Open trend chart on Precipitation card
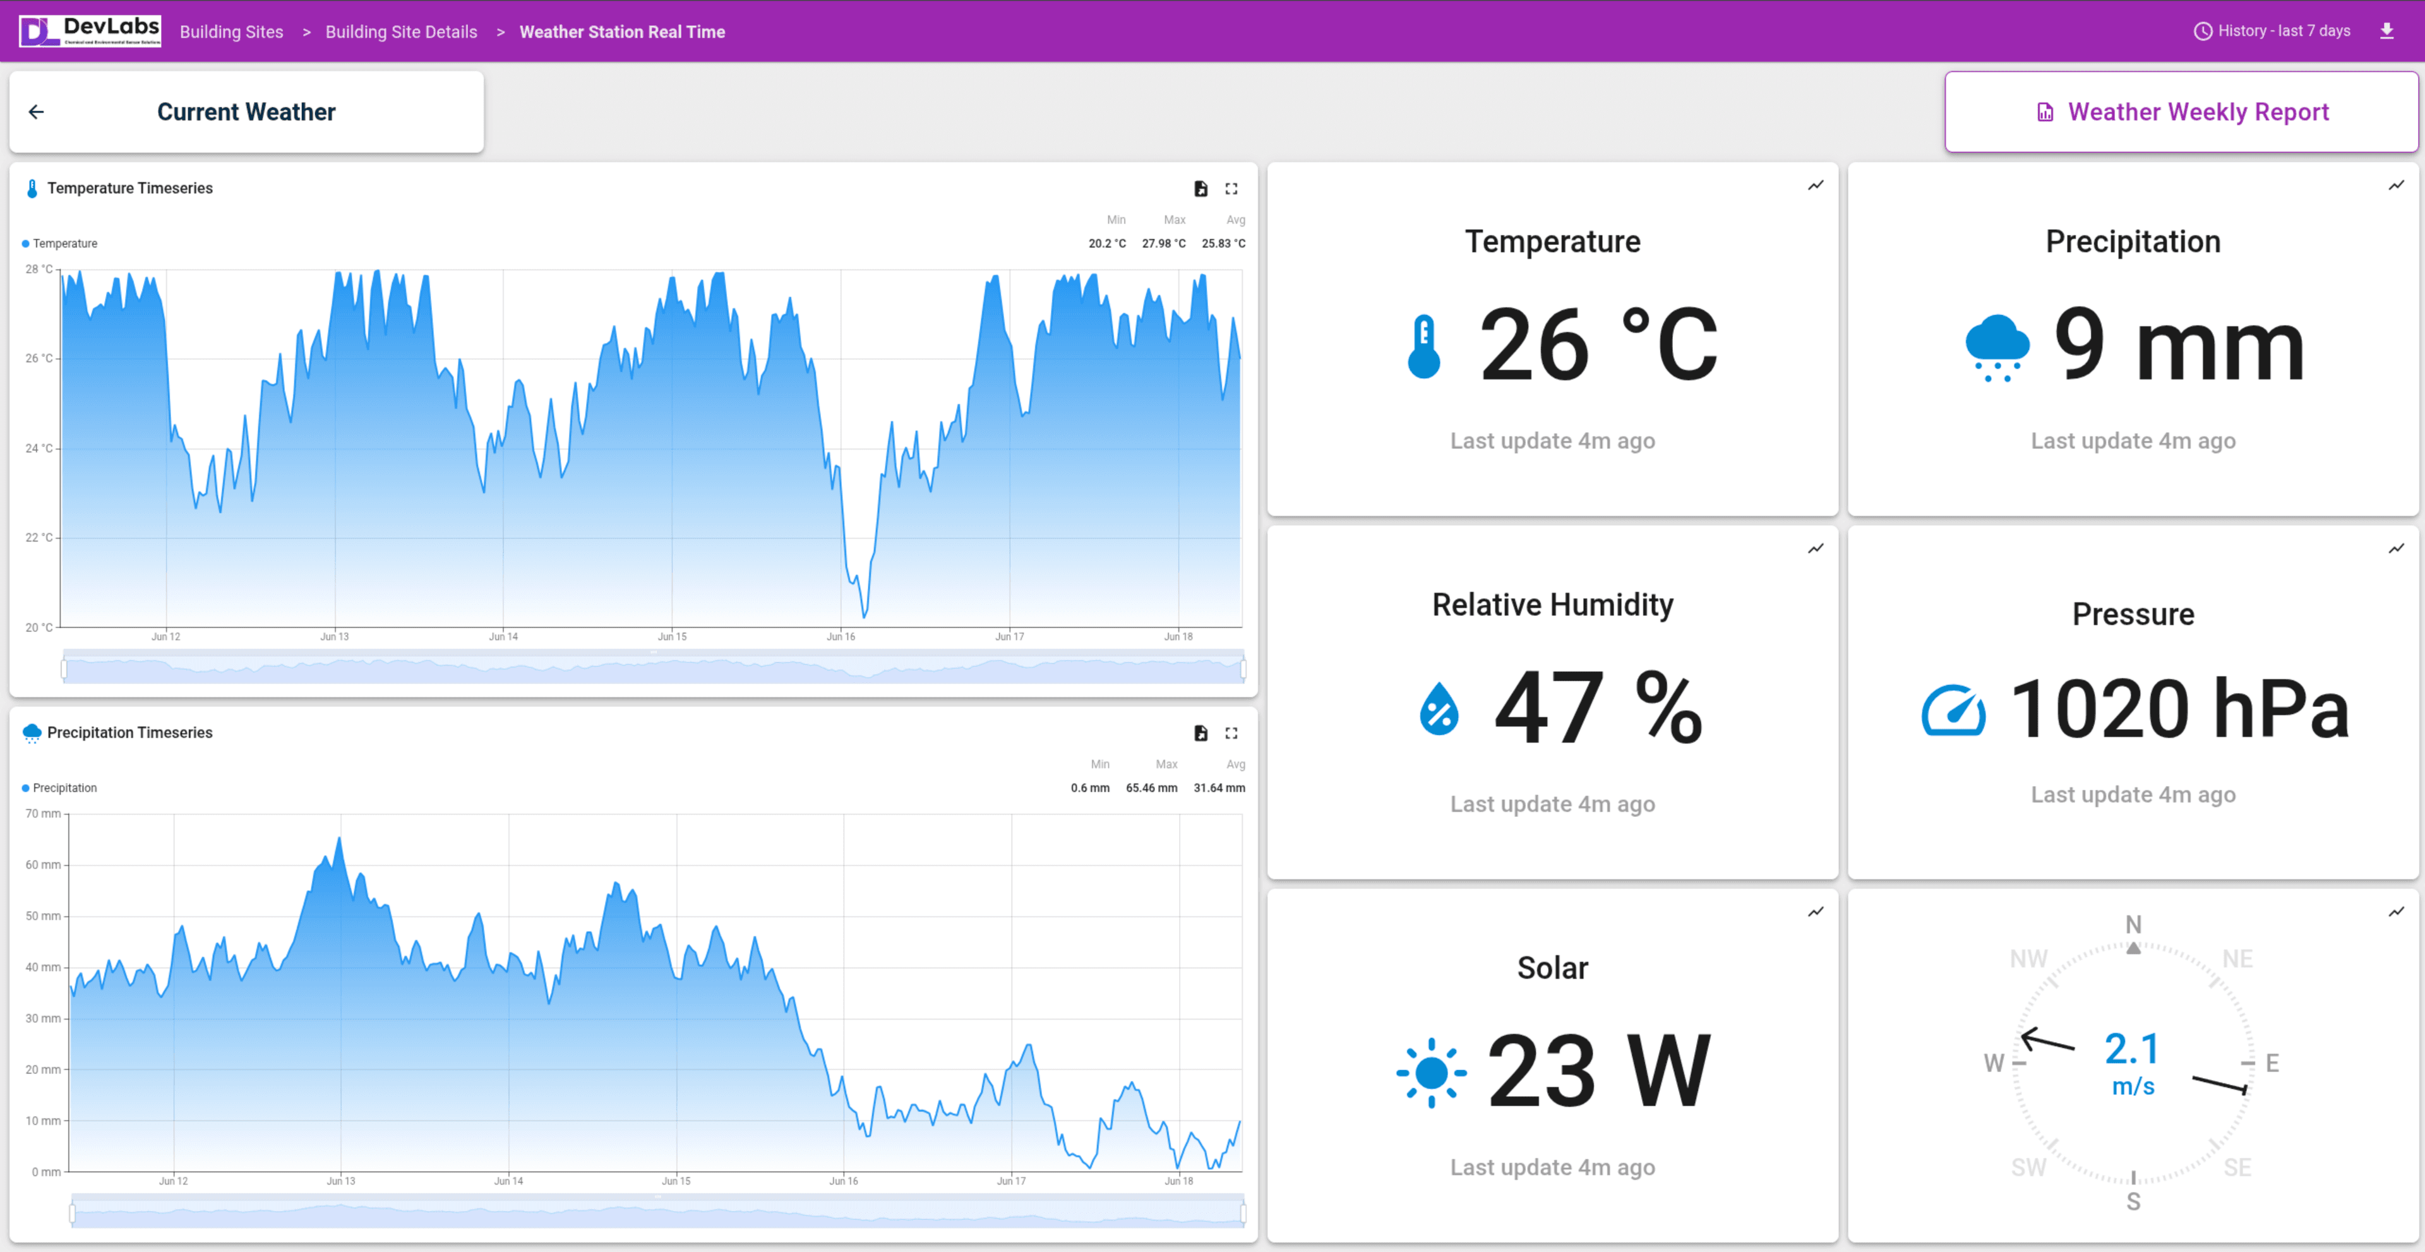 2396,186
